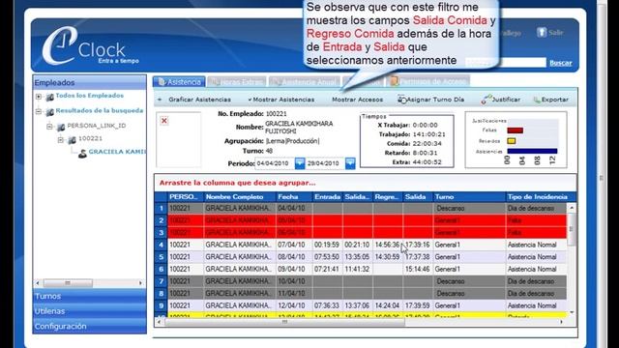Collapse the PERSONA_LINK_ID tree node
The width and height of the screenshot is (619, 348).
49,127
